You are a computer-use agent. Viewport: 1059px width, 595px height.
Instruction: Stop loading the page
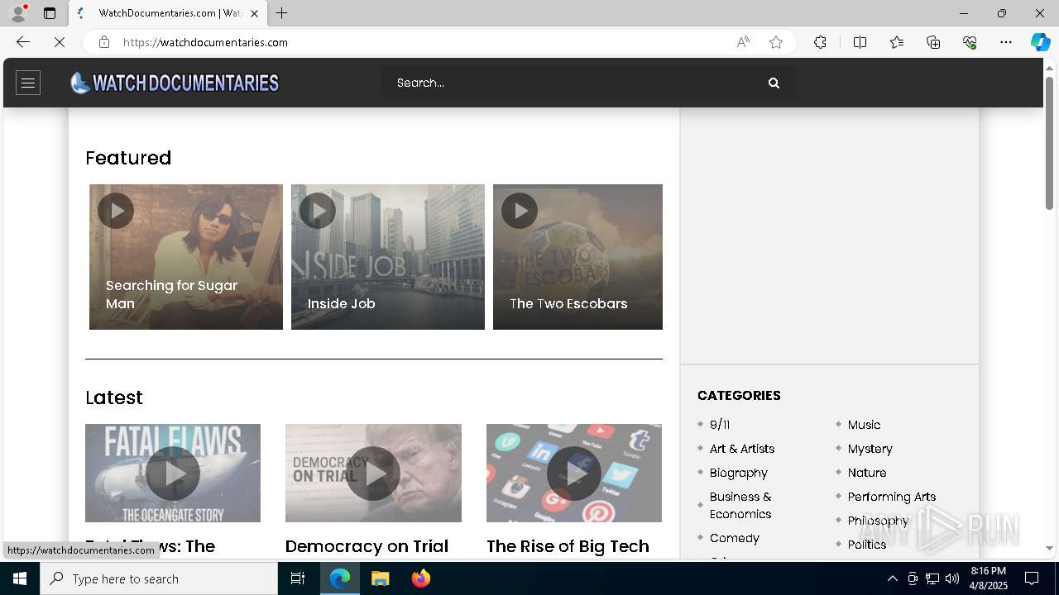60,42
